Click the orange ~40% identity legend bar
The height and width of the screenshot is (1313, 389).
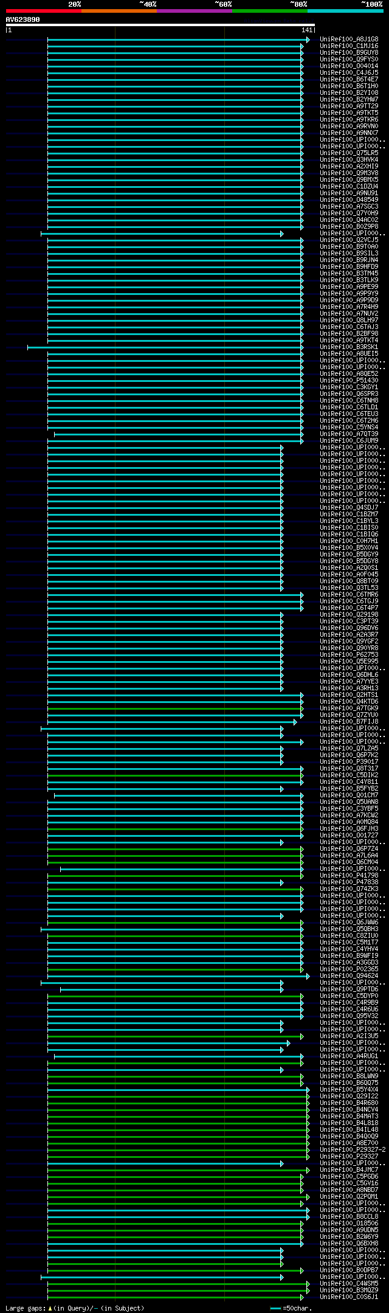click(119, 11)
